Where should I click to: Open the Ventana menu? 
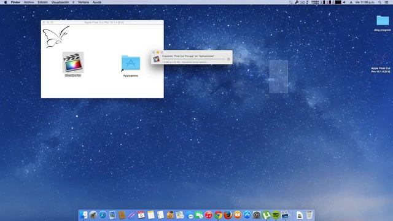84,2
